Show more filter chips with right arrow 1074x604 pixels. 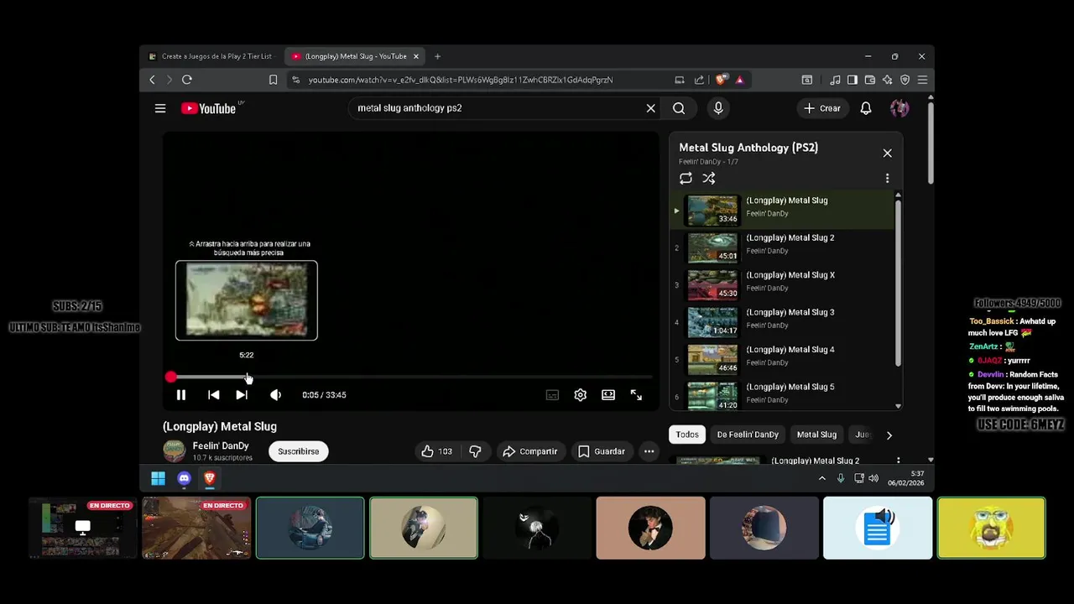[889, 435]
